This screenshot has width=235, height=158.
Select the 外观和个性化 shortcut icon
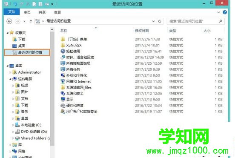63,75
